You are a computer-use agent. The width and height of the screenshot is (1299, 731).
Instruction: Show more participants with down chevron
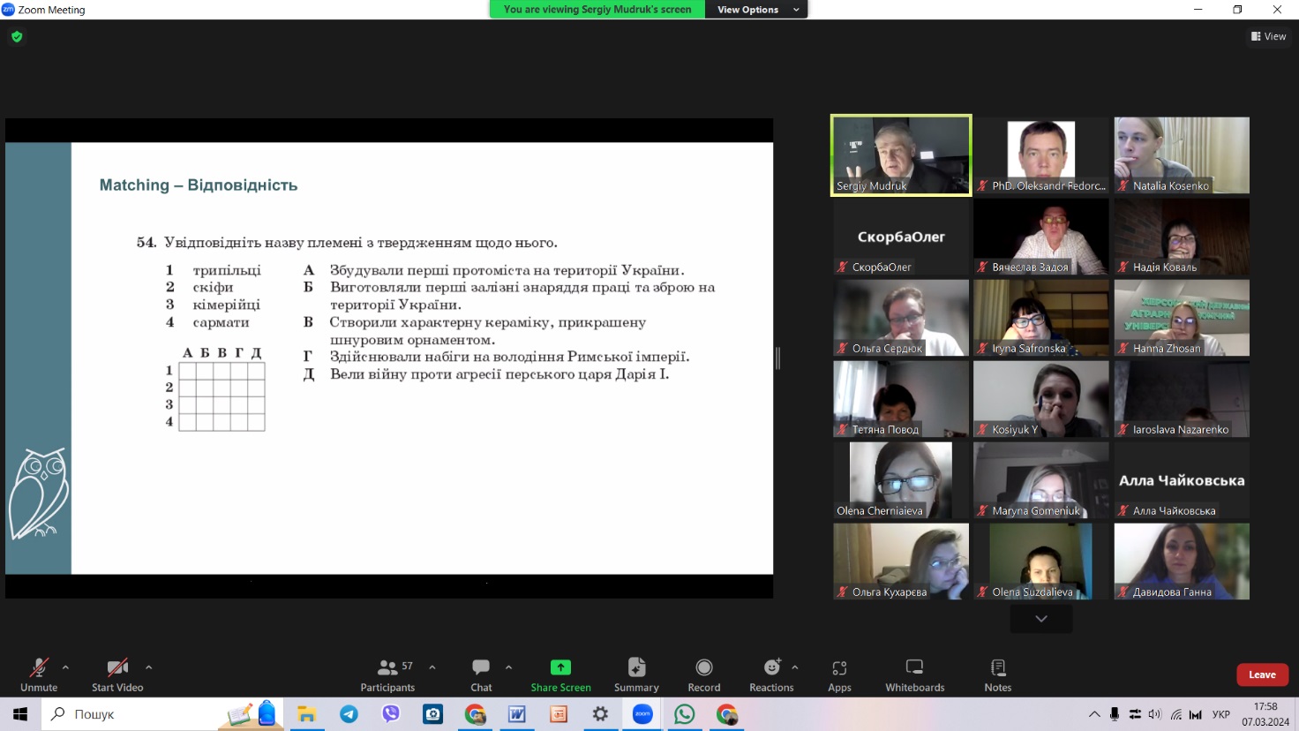1041,619
